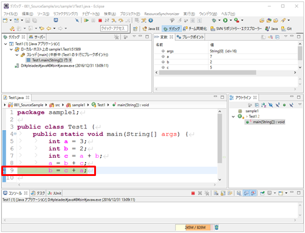Screen dimensions: 305x233
Task: Toggle Hide Static Members in Outline
Action: 278,105
